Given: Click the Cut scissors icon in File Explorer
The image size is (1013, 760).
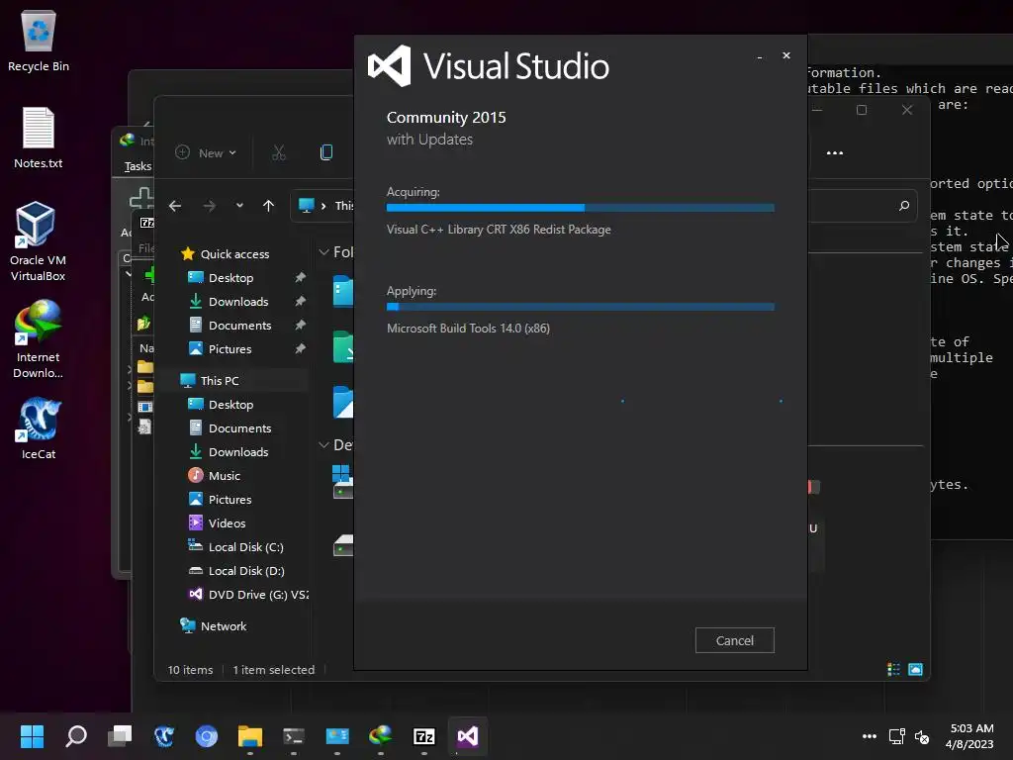Looking at the screenshot, I should point(278,153).
